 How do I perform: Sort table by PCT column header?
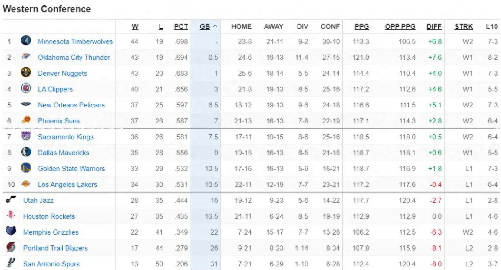click(x=181, y=27)
